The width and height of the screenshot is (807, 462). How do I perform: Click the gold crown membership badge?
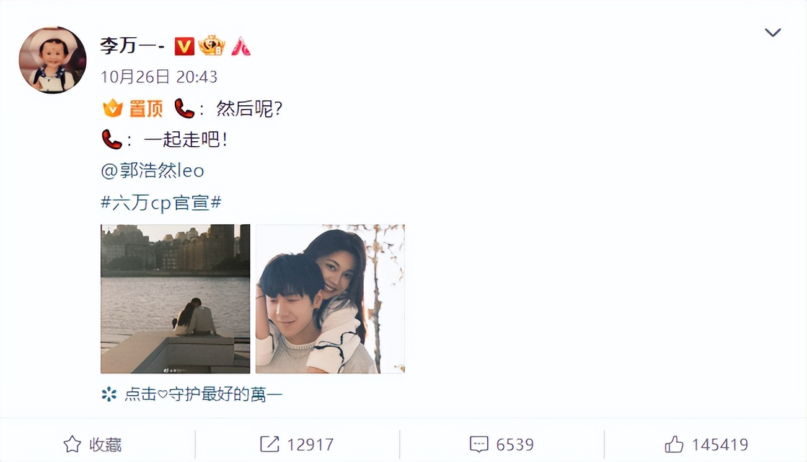point(211,45)
